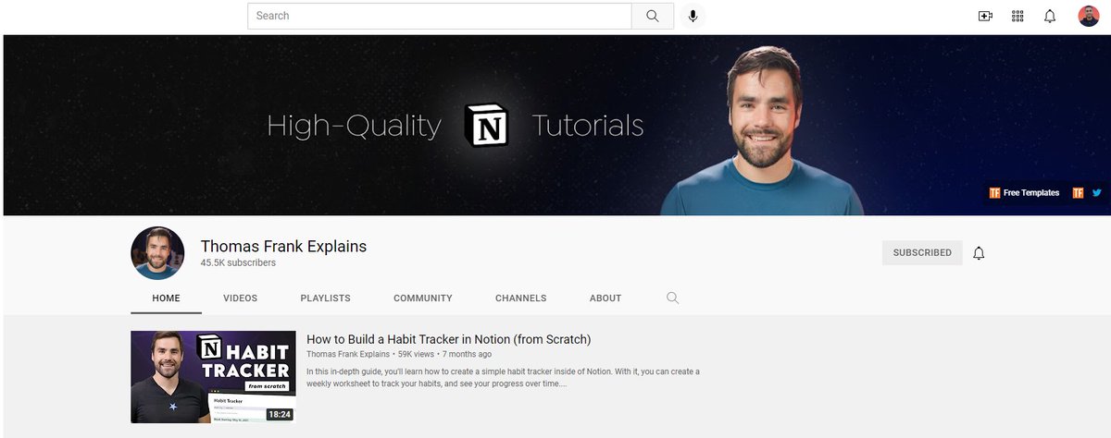Start voice search with microphone icon

click(693, 16)
